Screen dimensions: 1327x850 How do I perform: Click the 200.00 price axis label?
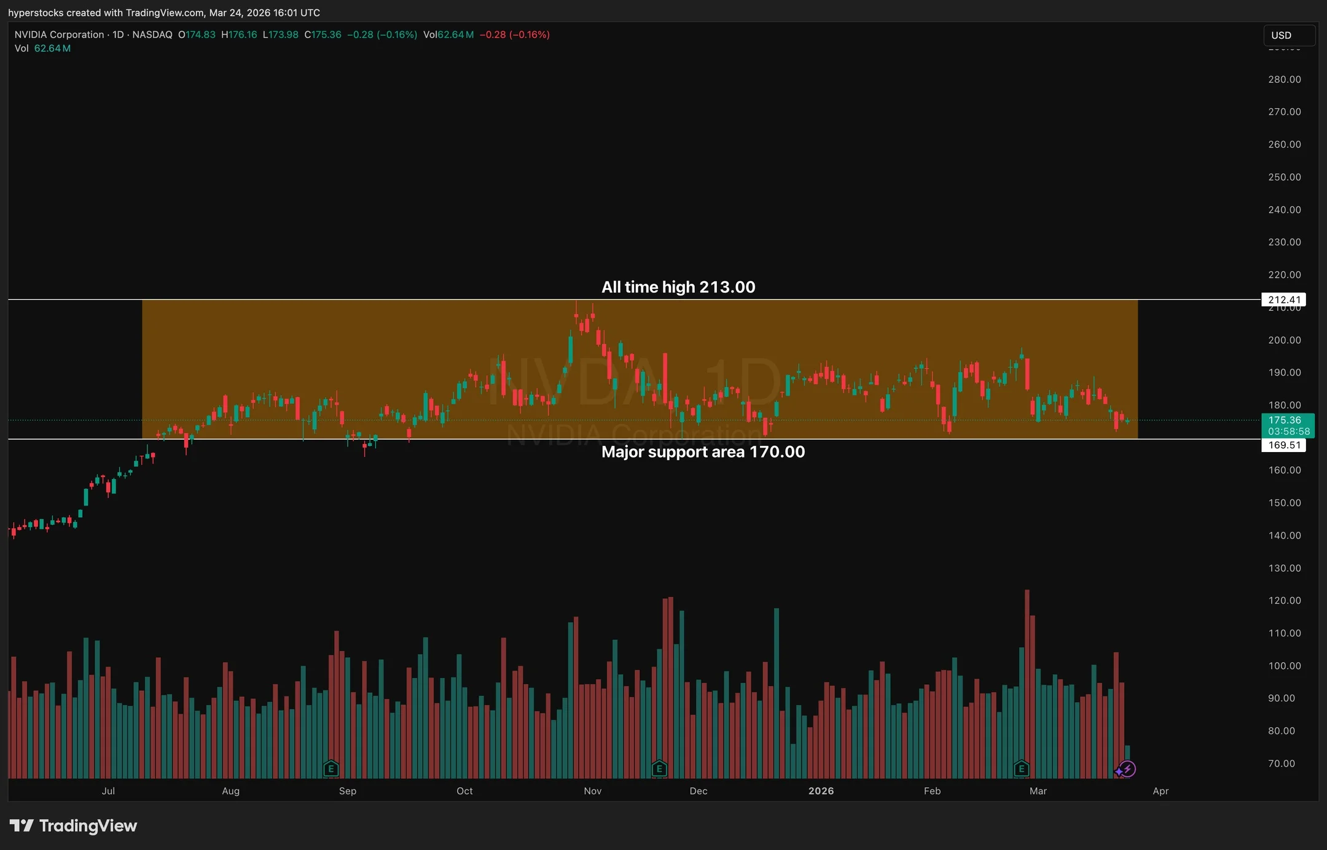1284,340
